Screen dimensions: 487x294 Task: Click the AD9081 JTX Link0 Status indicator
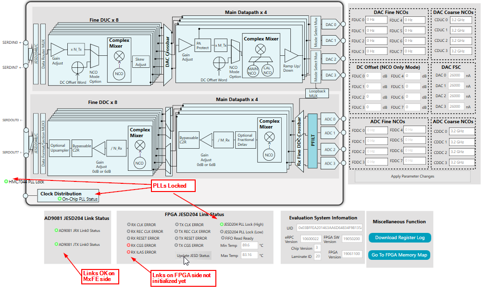56,244
